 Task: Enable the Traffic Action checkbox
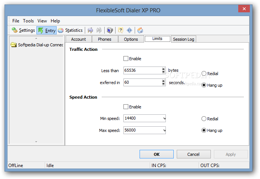coord(126,59)
